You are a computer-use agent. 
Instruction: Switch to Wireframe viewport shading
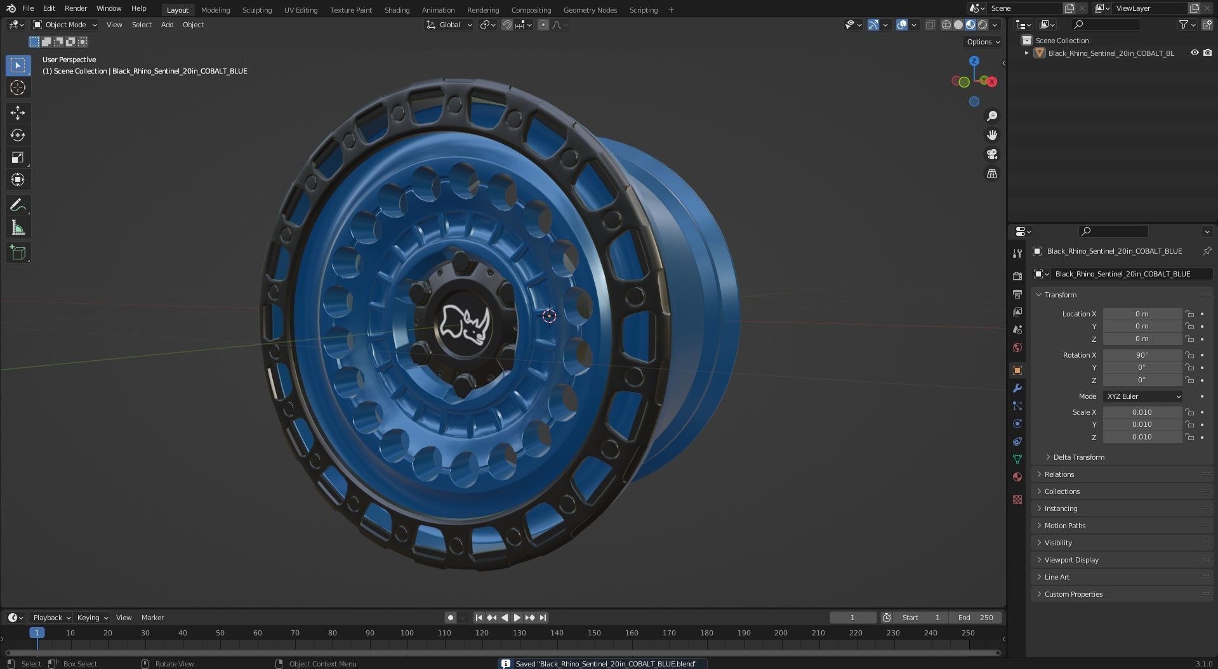(946, 25)
